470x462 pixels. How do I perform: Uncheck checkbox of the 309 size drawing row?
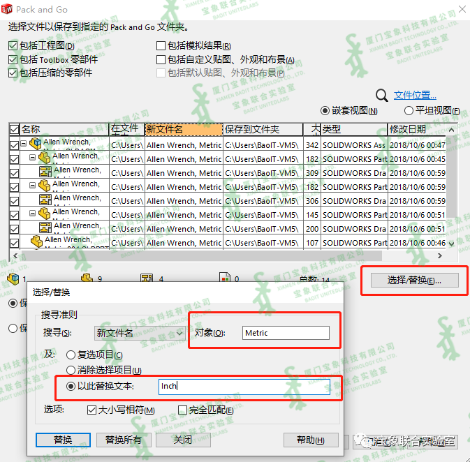tap(14, 173)
